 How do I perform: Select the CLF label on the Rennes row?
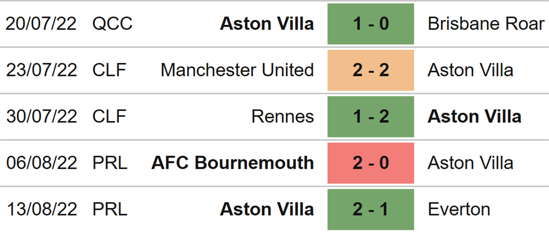coord(109,117)
